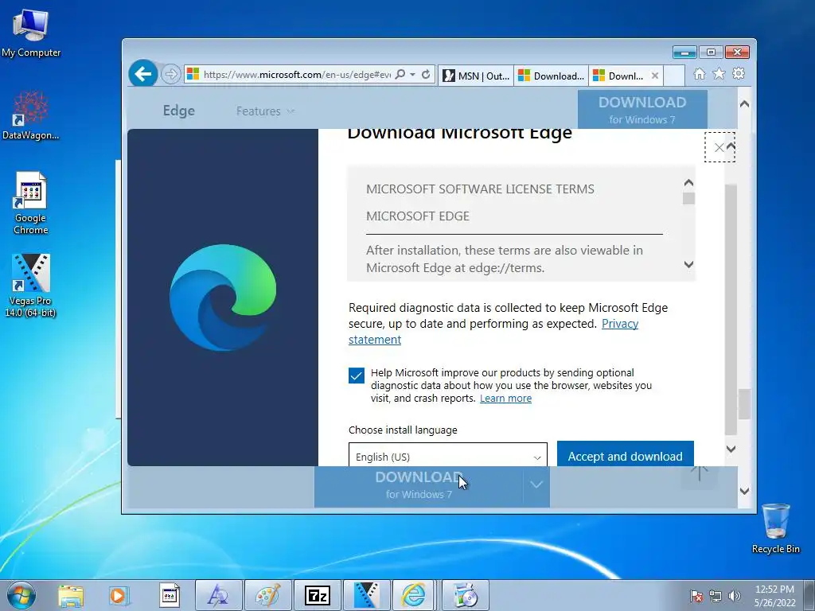Expand the bottom Download button's dropdown chevron

tap(536, 485)
